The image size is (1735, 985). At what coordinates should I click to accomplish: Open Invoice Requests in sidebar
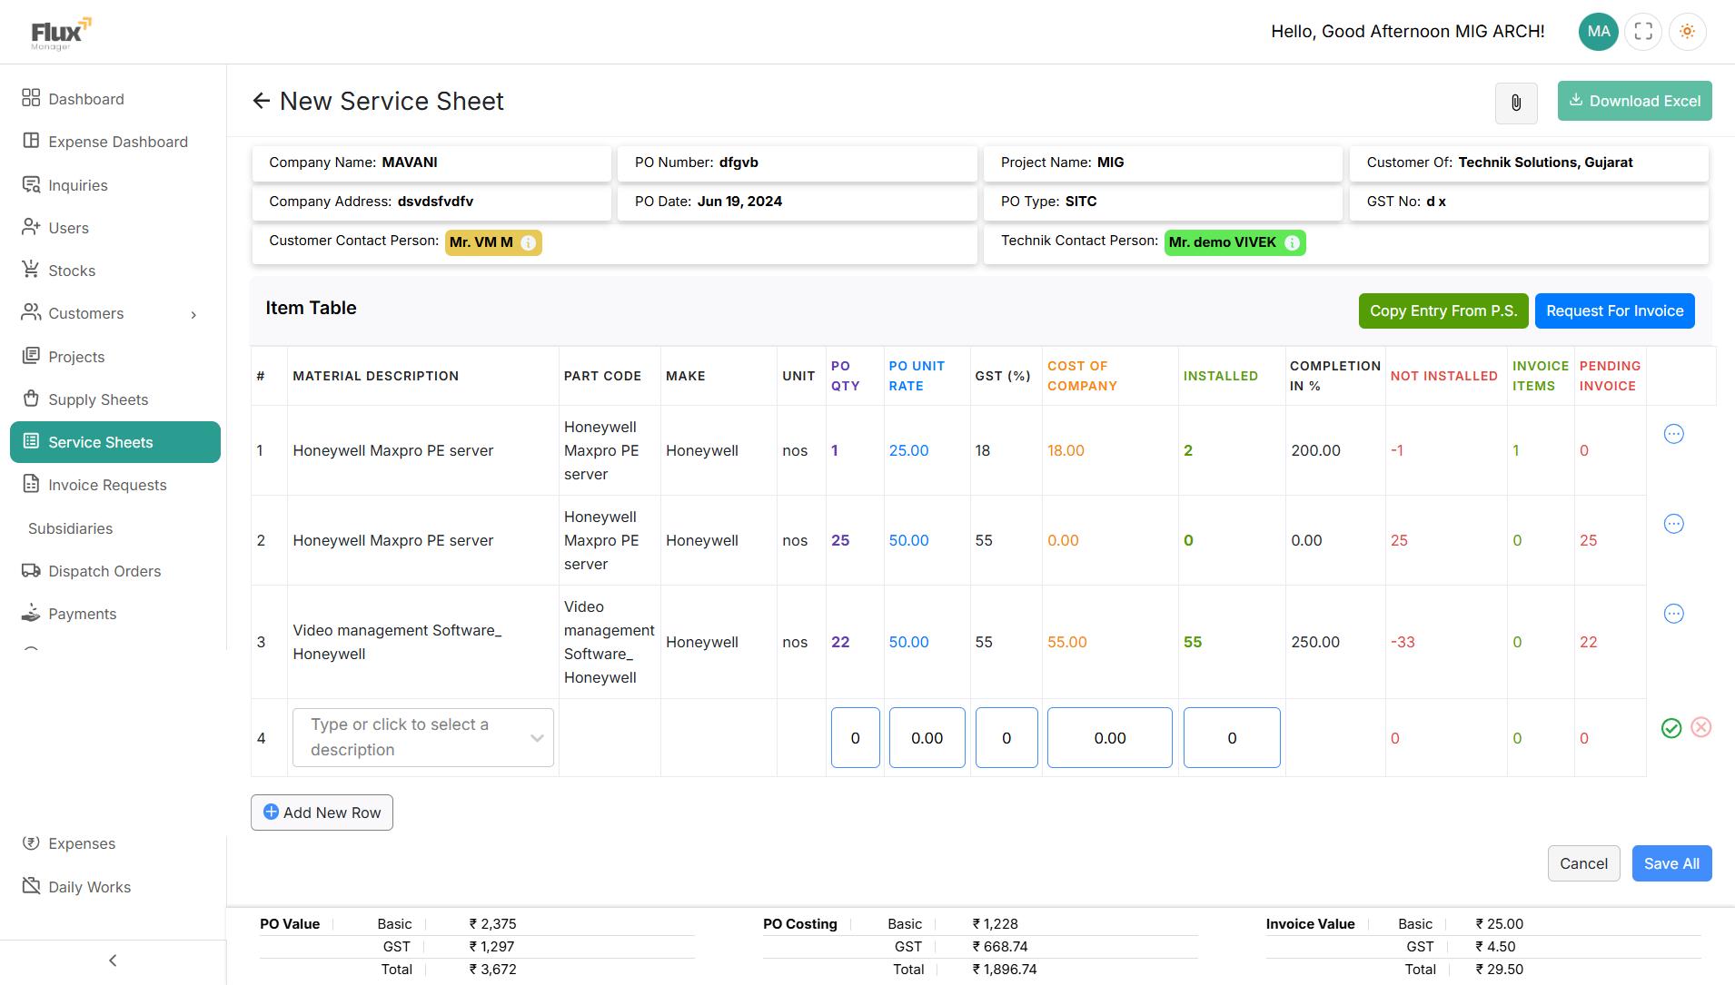(x=107, y=485)
